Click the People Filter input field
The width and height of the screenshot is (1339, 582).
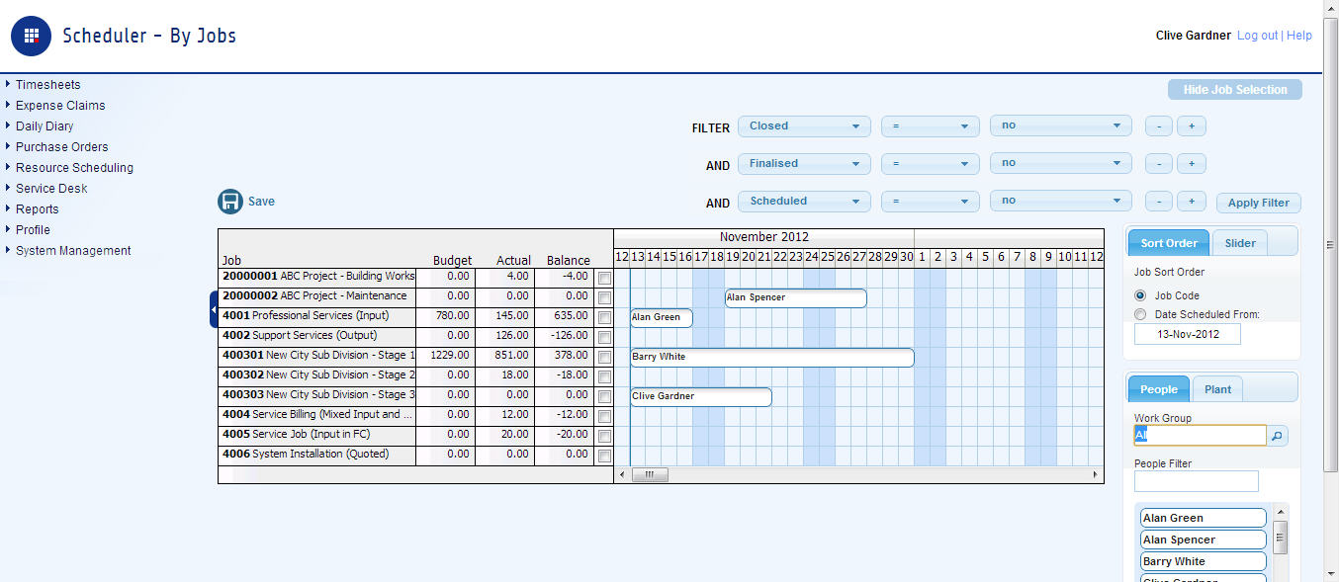(1197, 481)
